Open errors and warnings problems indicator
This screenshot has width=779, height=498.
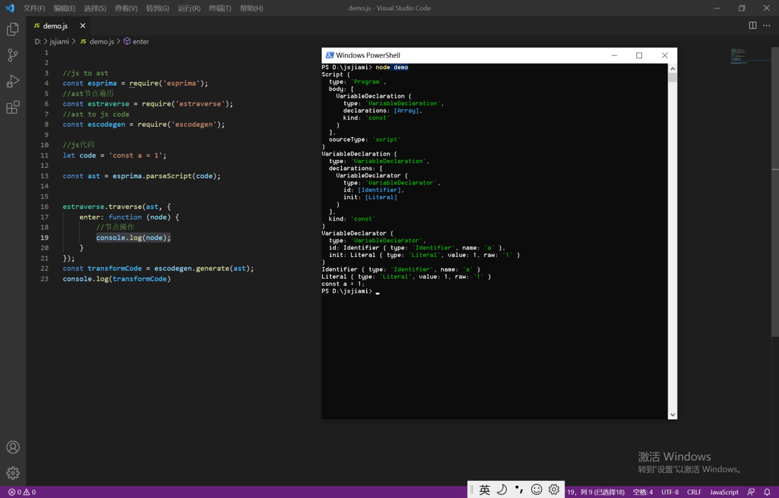click(x=22, y=492)
